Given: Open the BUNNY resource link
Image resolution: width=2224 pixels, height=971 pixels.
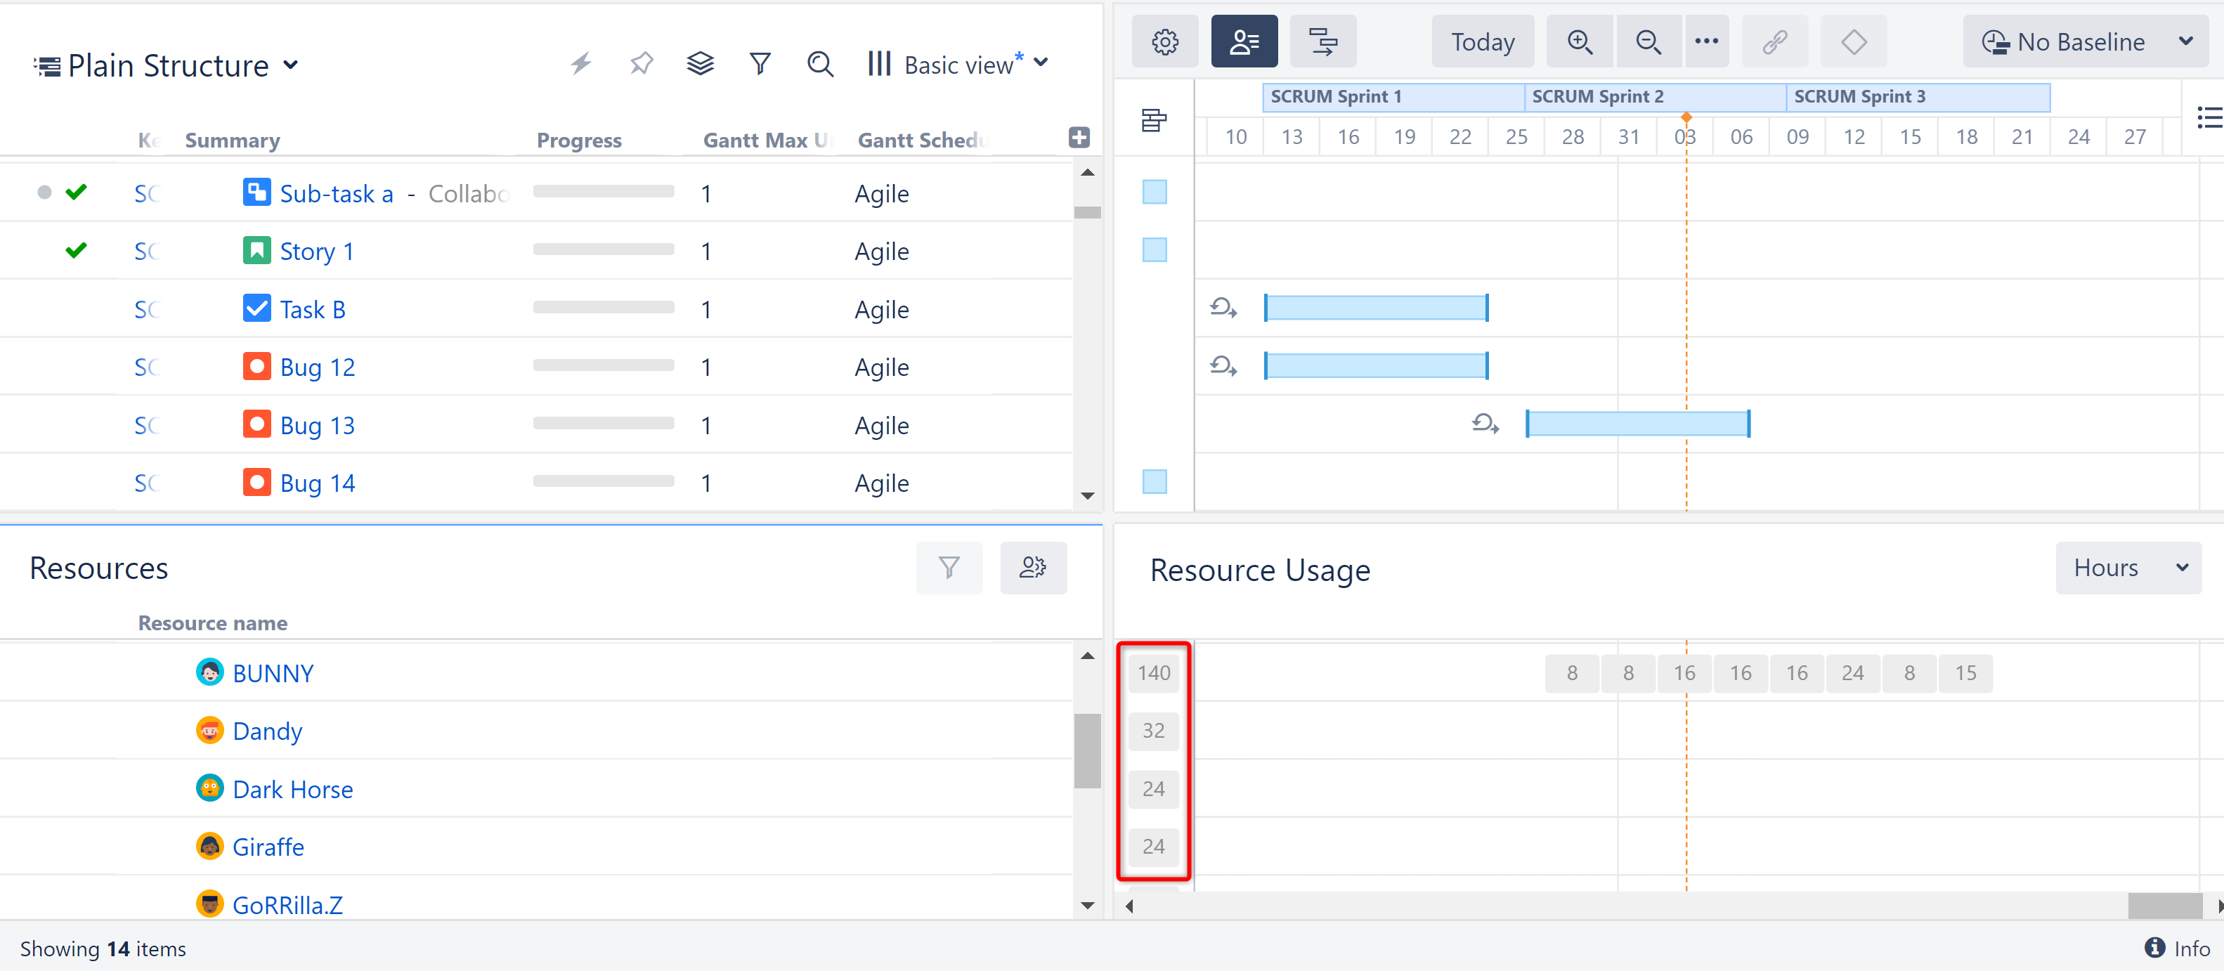Looking at the screenshot, I should (x=272, y=672).
